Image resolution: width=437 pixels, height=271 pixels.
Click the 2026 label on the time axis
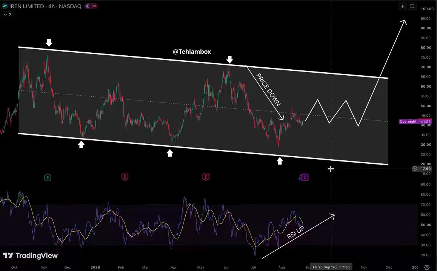[x=95, y=267]
